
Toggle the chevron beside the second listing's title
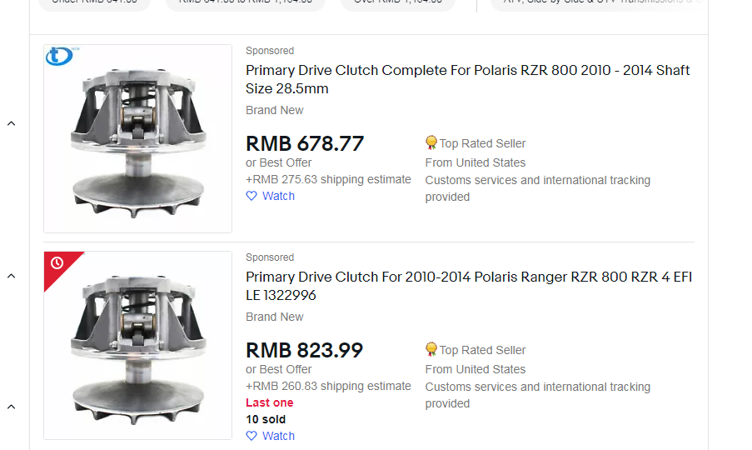tap(12, 276)
